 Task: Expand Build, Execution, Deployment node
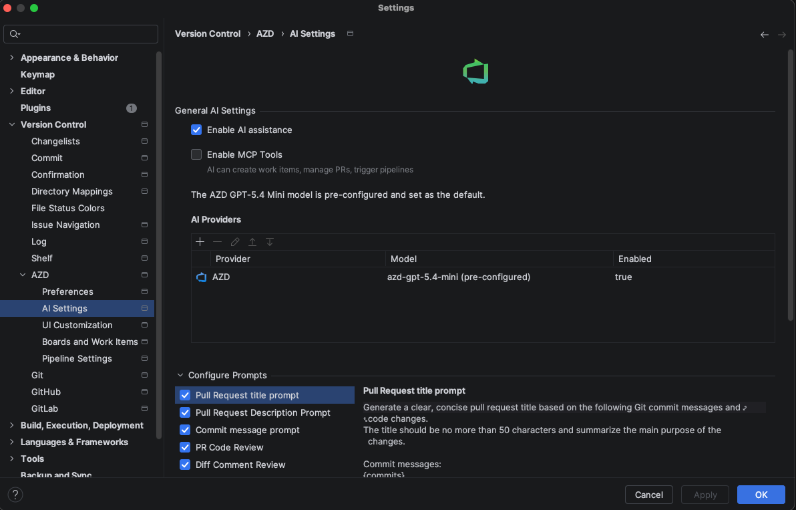pyautogui.click(x=11, y=425)
